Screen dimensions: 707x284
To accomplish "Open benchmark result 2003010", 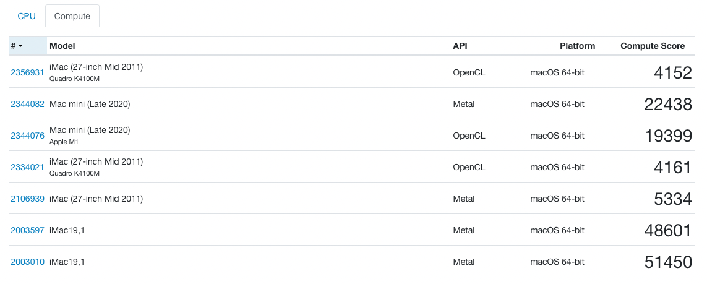I will [x=27, y=262].
